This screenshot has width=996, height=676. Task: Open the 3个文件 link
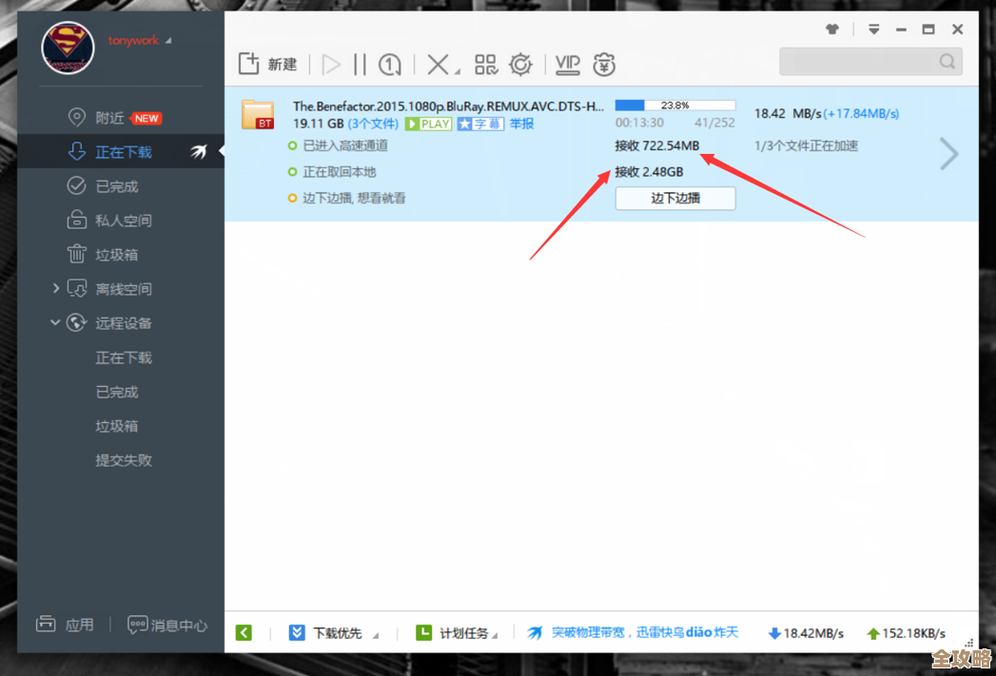coord(373,124)
